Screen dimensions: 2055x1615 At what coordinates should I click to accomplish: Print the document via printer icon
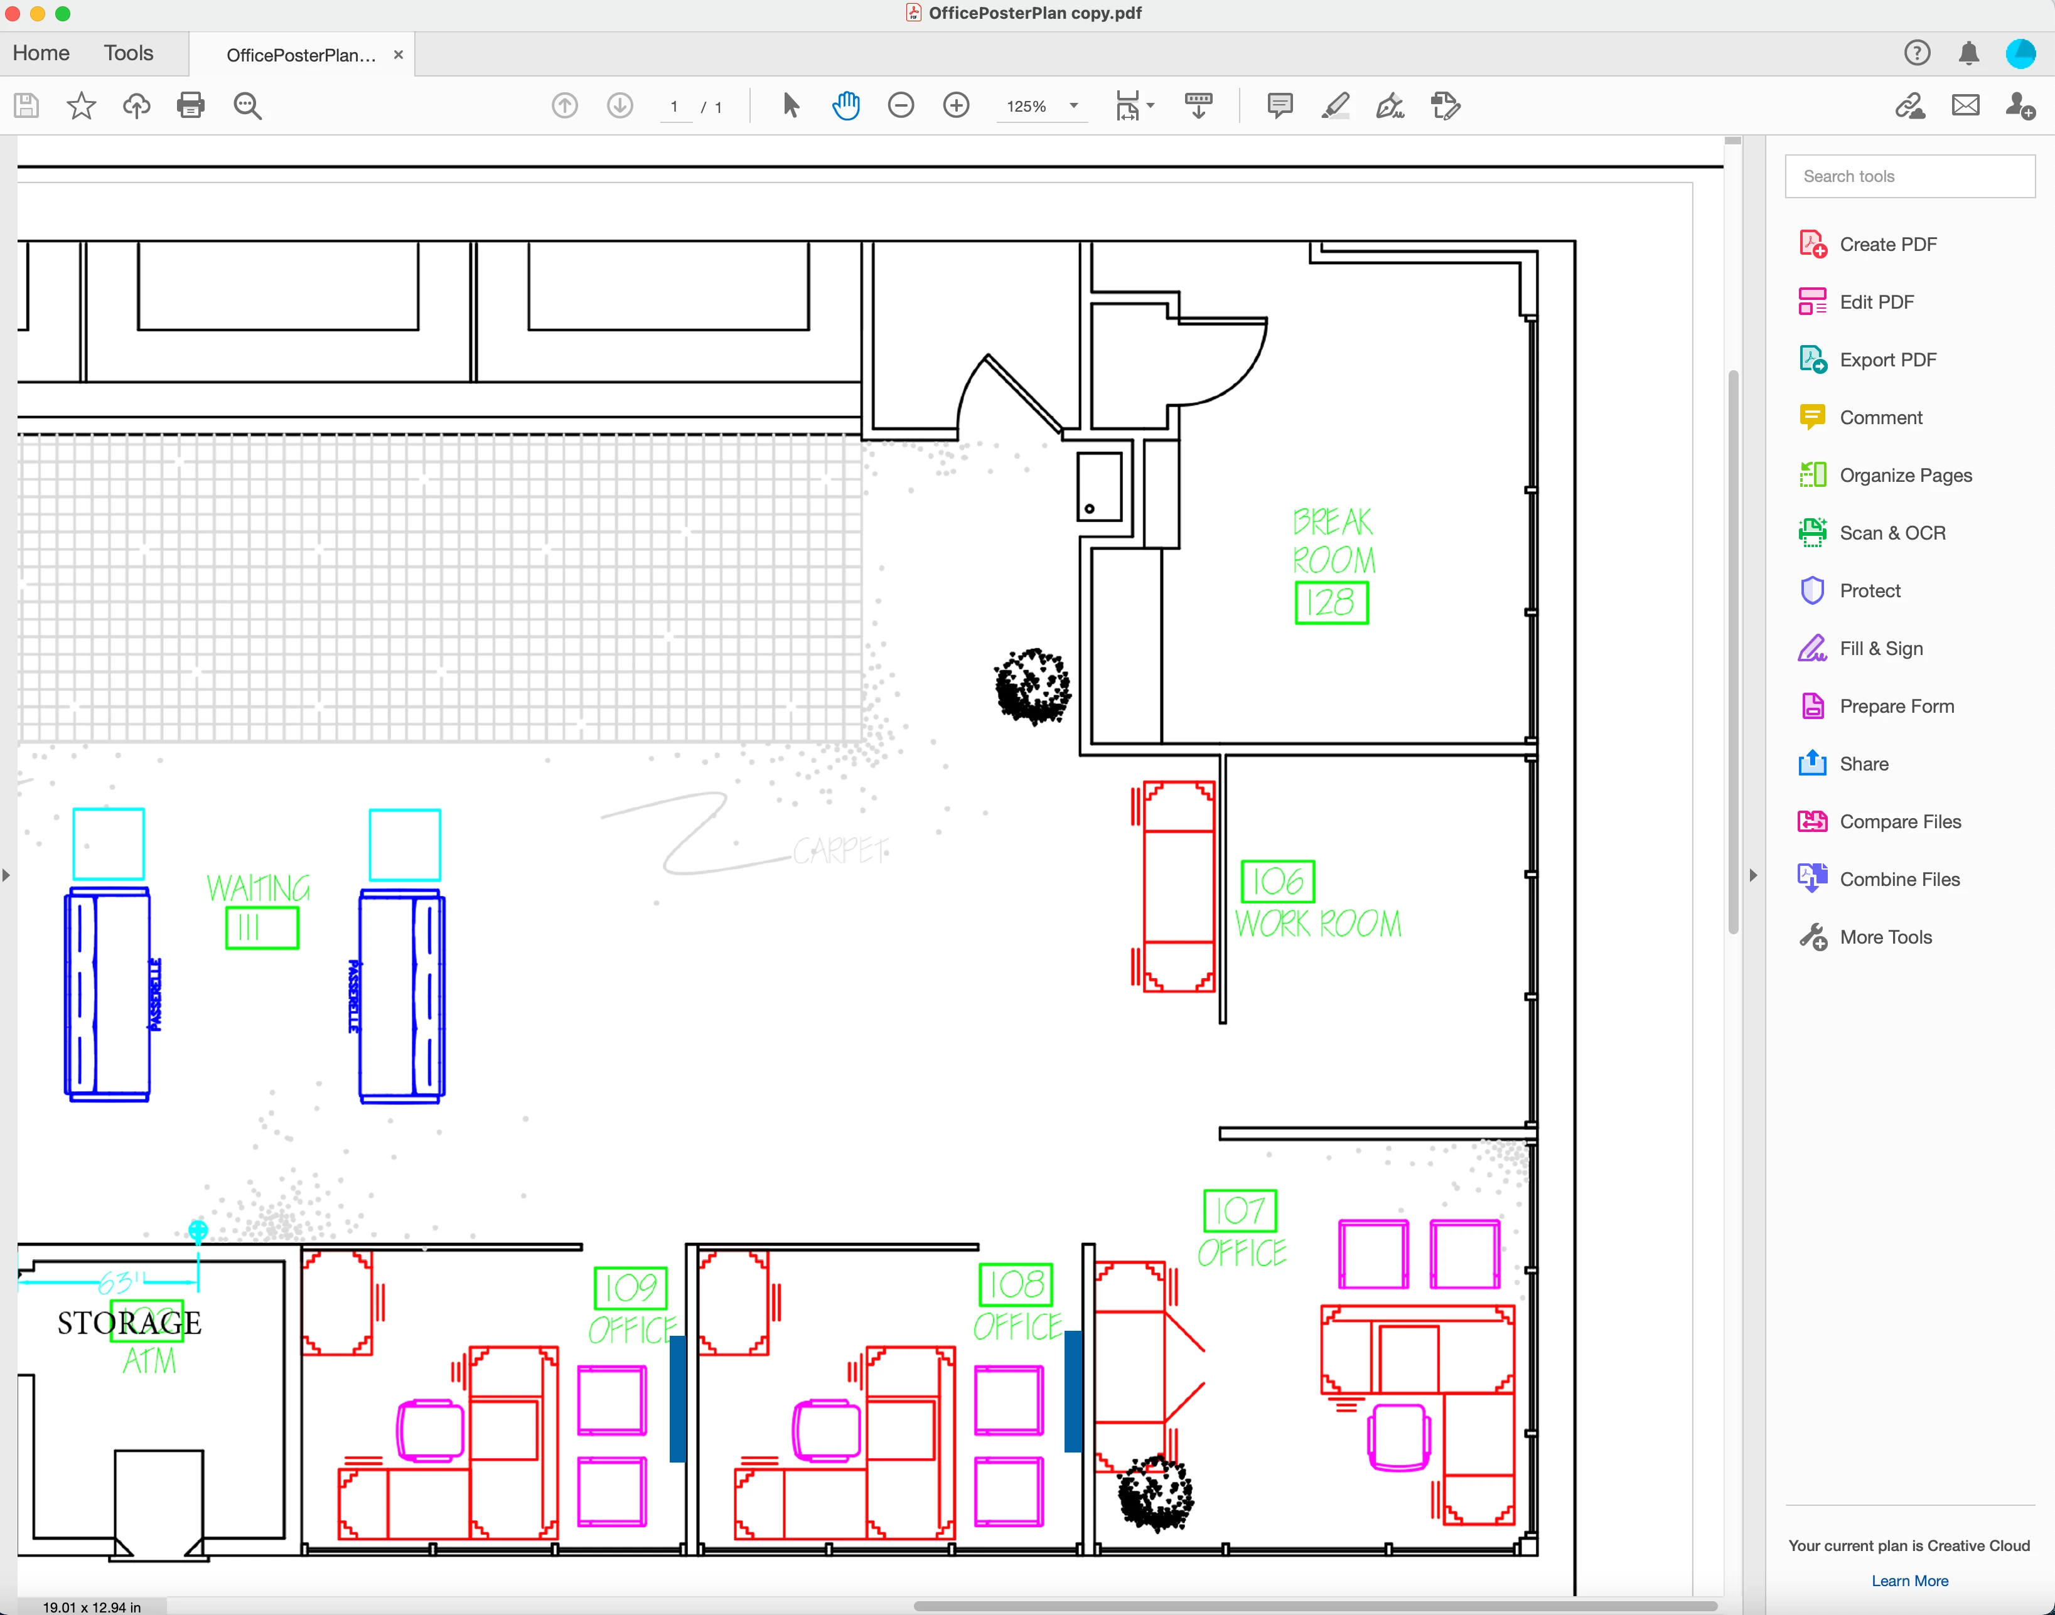(x=190, y=106)
